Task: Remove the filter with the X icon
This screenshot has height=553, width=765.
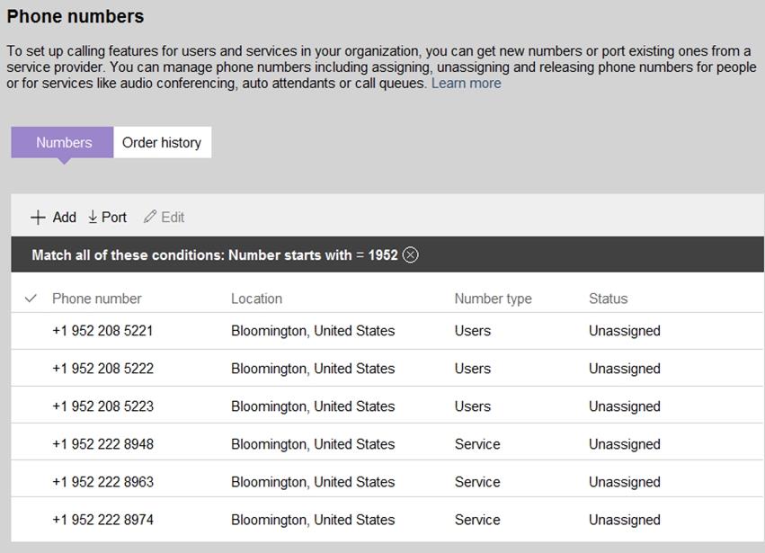Action: (x=410, y=255)
